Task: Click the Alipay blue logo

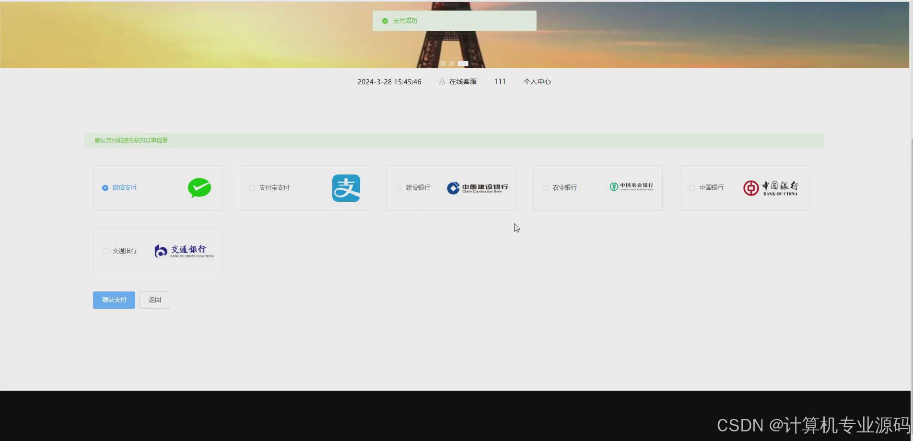Action: (346, 188)
